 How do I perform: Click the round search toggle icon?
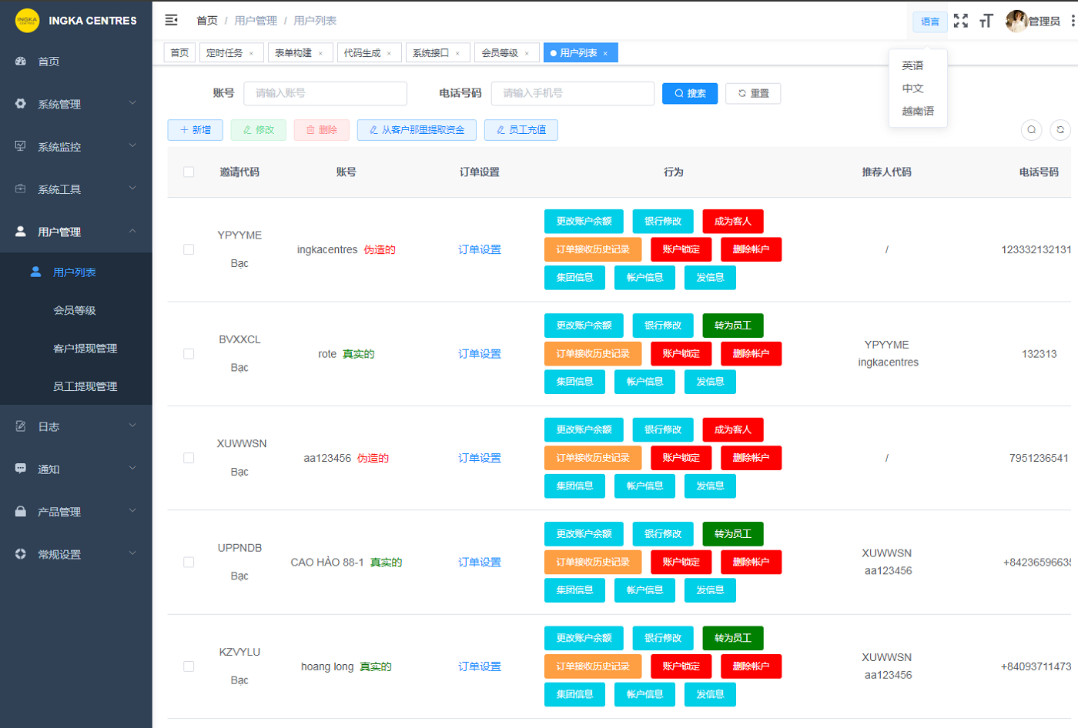pos(1031,130)
